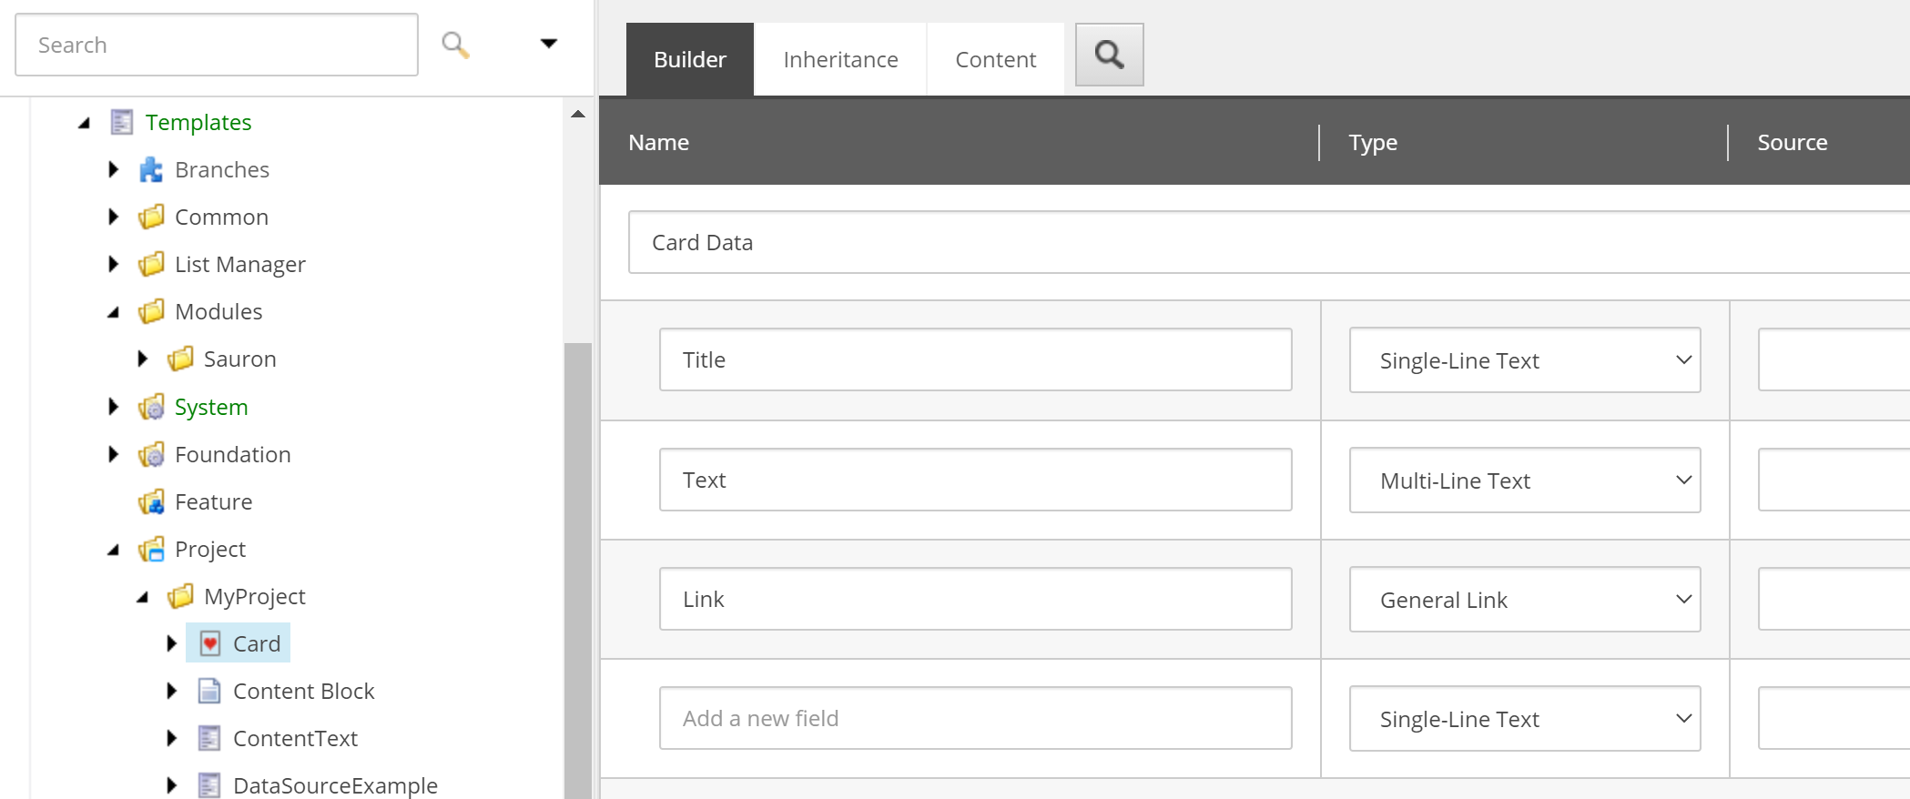Click the Sauron folder icon
The height and width of the screenshot is (799, 1910).
(x=180, y=359)
